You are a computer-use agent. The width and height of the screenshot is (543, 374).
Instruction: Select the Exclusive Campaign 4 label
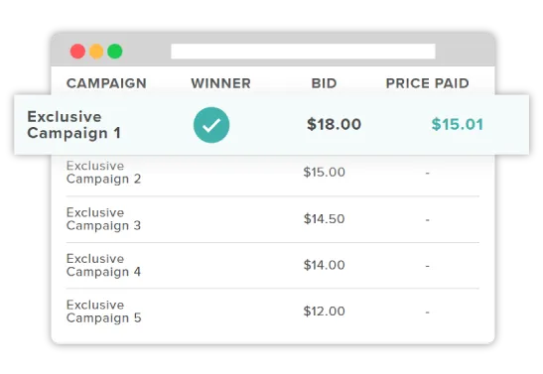tap(103, 265)
